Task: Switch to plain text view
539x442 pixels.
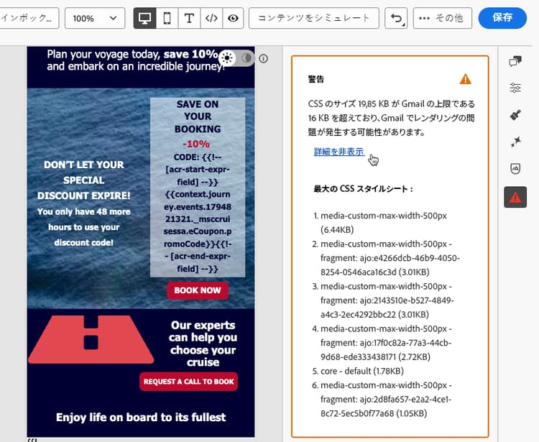Action: click(189, 18)
